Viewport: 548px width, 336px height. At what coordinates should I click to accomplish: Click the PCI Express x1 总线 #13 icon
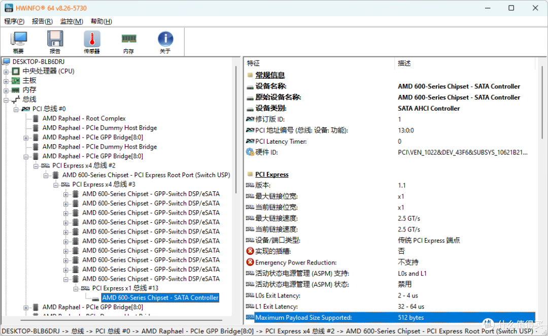point(85,288)
